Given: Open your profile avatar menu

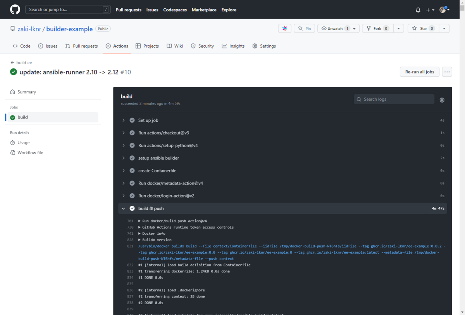Looking at the screenshot, I should click(x=444, y=10).
